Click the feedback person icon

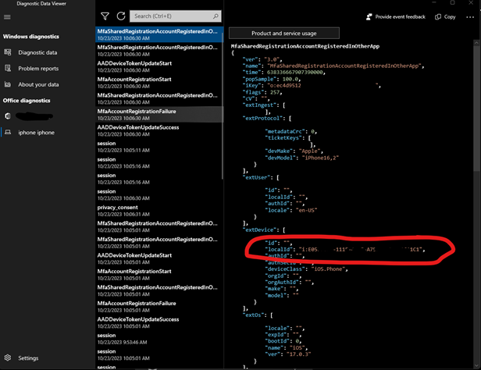[x=369, y=17]
